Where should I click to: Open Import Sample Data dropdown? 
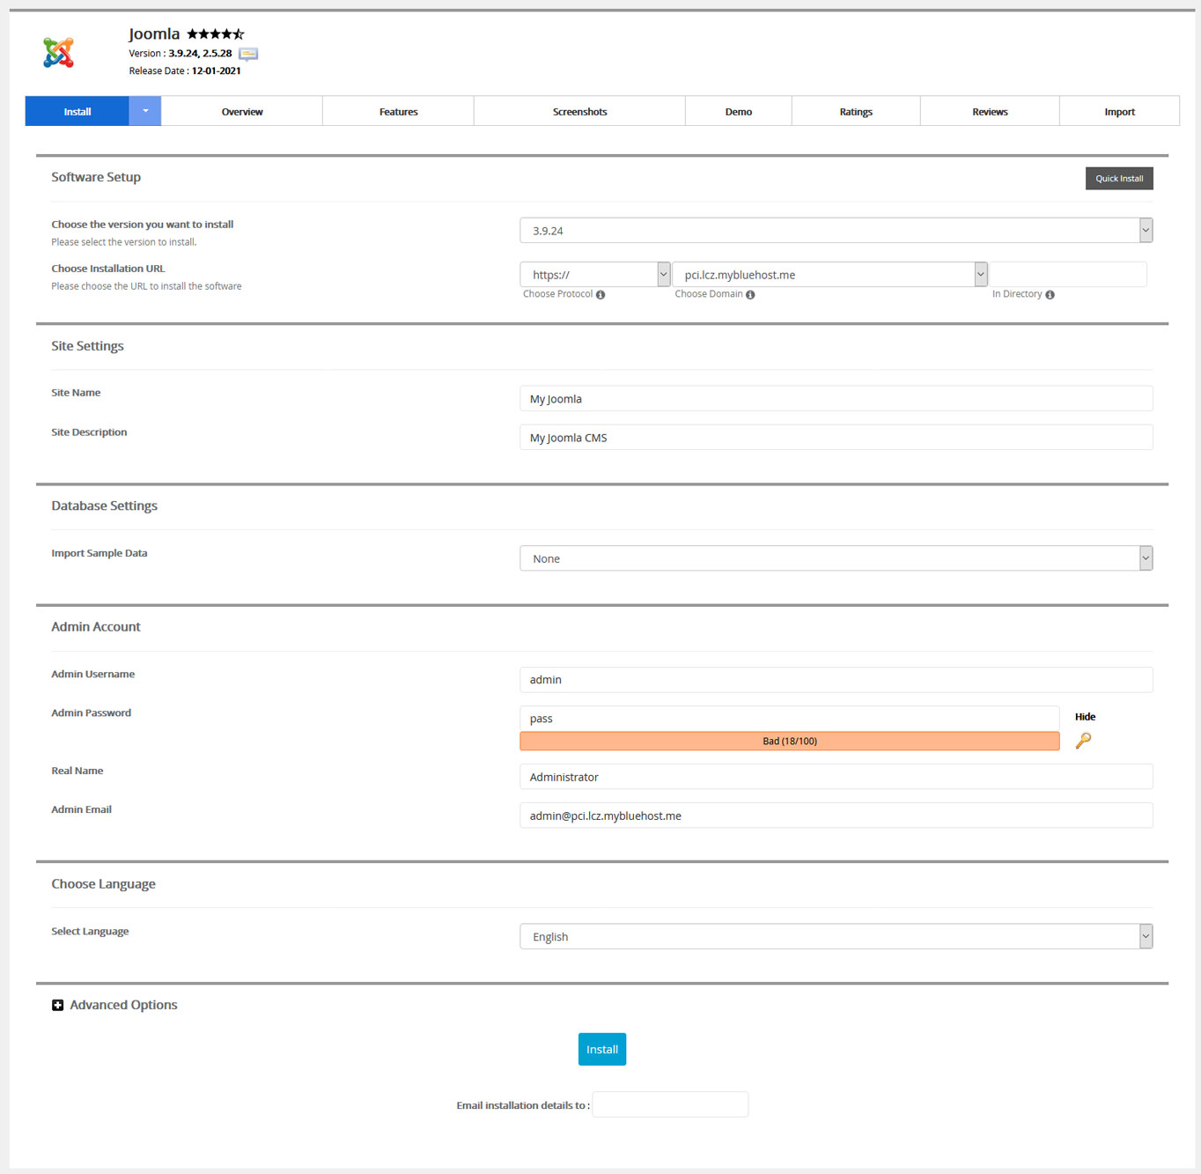coord(836,558)
